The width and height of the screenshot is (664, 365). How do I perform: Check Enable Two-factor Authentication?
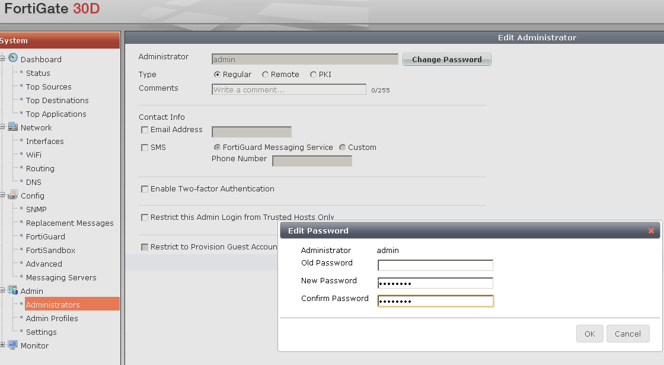click(145, 189)
